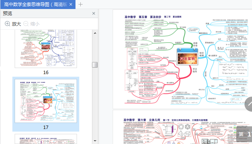Select page 16 thumbnail

(46, 49)
